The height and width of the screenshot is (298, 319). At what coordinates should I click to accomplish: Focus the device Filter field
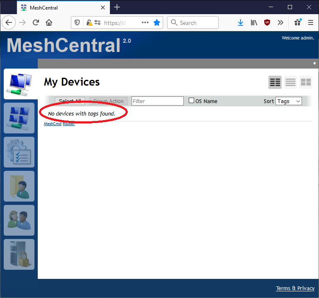(158, 101)
